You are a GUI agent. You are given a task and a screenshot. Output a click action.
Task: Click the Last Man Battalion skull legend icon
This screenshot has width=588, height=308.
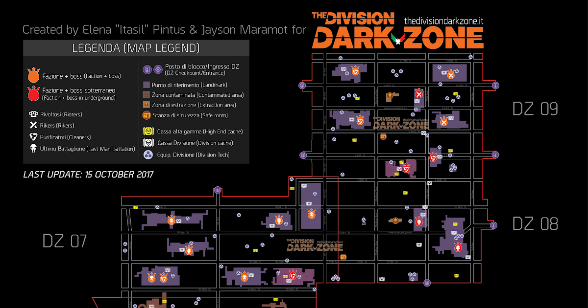click(33, 149)
